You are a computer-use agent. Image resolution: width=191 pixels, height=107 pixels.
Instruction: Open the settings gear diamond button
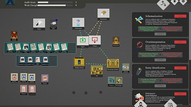click(183, 1)
